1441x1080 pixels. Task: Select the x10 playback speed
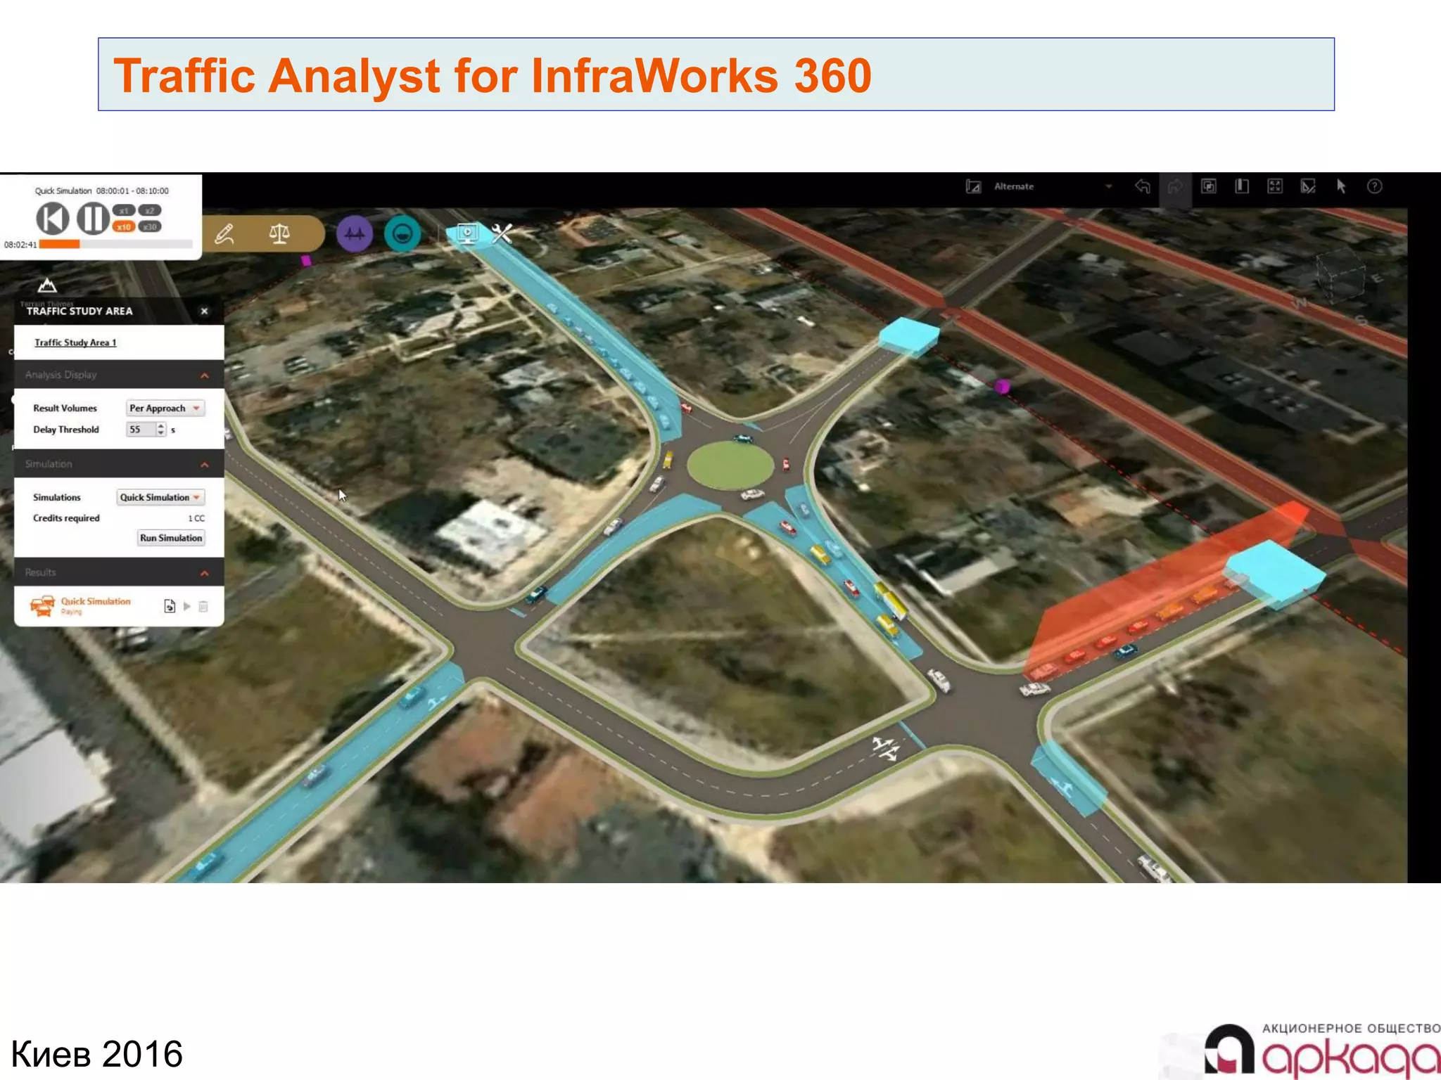point(124,226)
